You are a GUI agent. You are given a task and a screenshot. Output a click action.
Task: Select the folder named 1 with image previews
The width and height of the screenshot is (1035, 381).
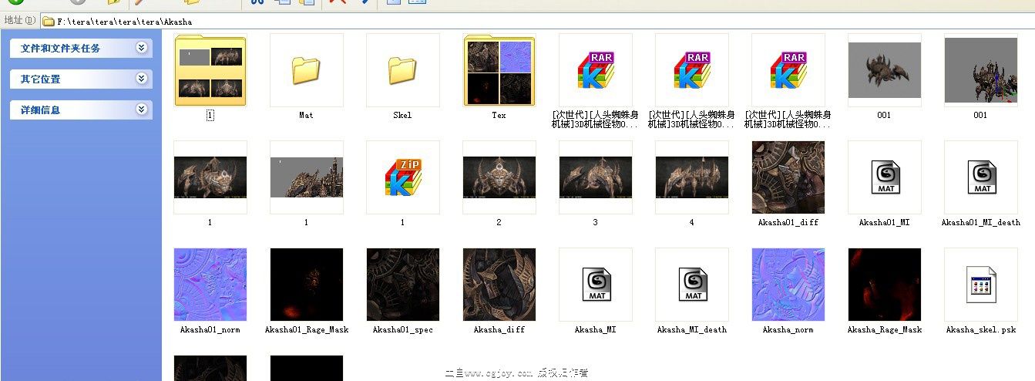point(210,70)
